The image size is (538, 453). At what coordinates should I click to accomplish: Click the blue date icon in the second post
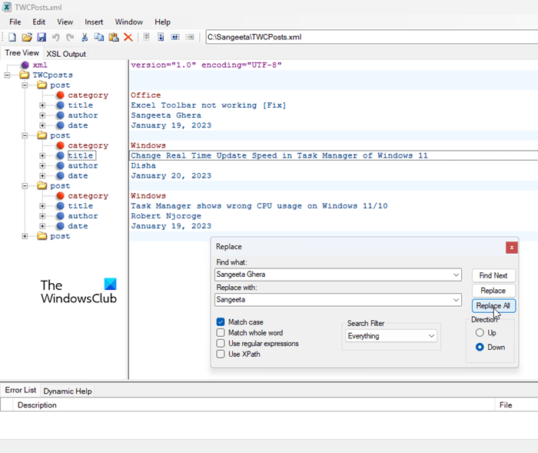coord(61,175)
